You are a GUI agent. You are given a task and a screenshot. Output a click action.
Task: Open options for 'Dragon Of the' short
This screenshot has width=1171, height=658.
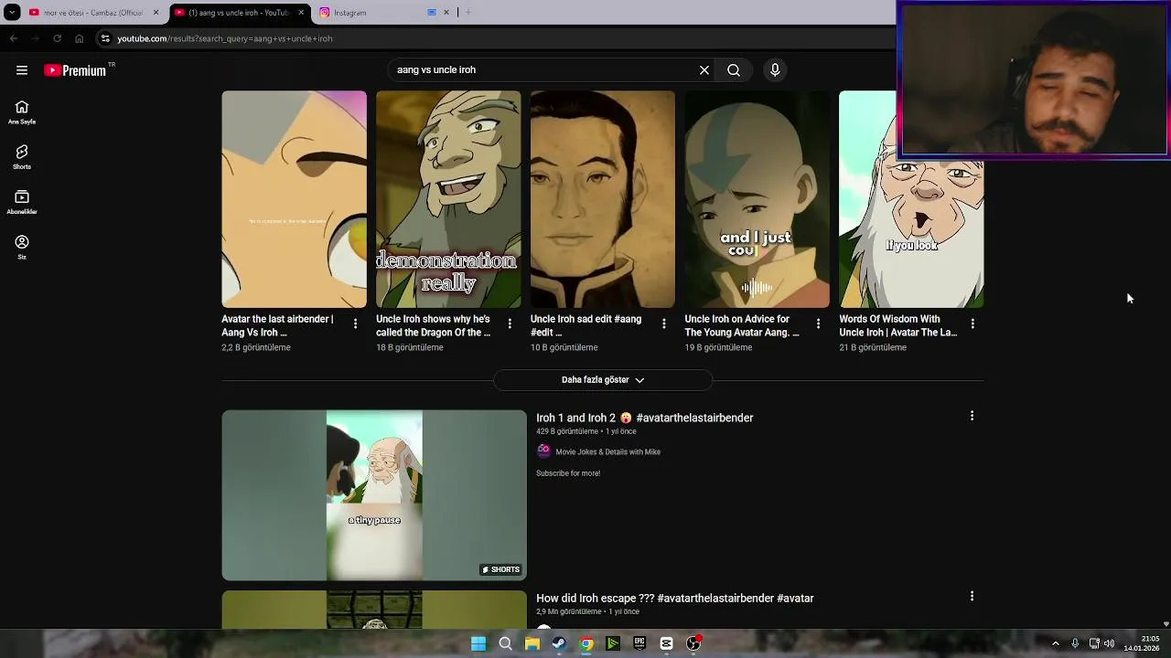510,324
